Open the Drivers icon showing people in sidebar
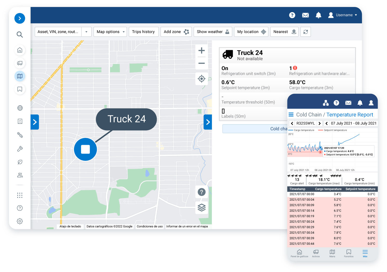This screenshot has width=387, height=272. 20,175
